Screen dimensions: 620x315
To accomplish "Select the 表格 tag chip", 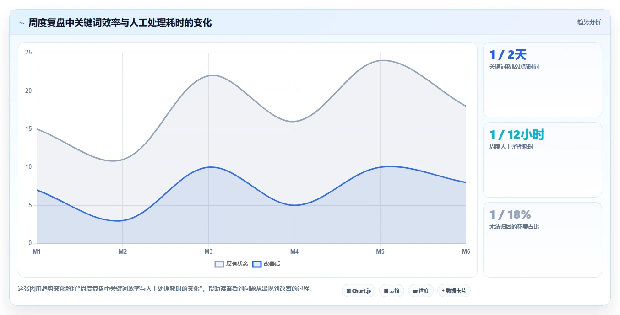I will click(x=392, y=291).
